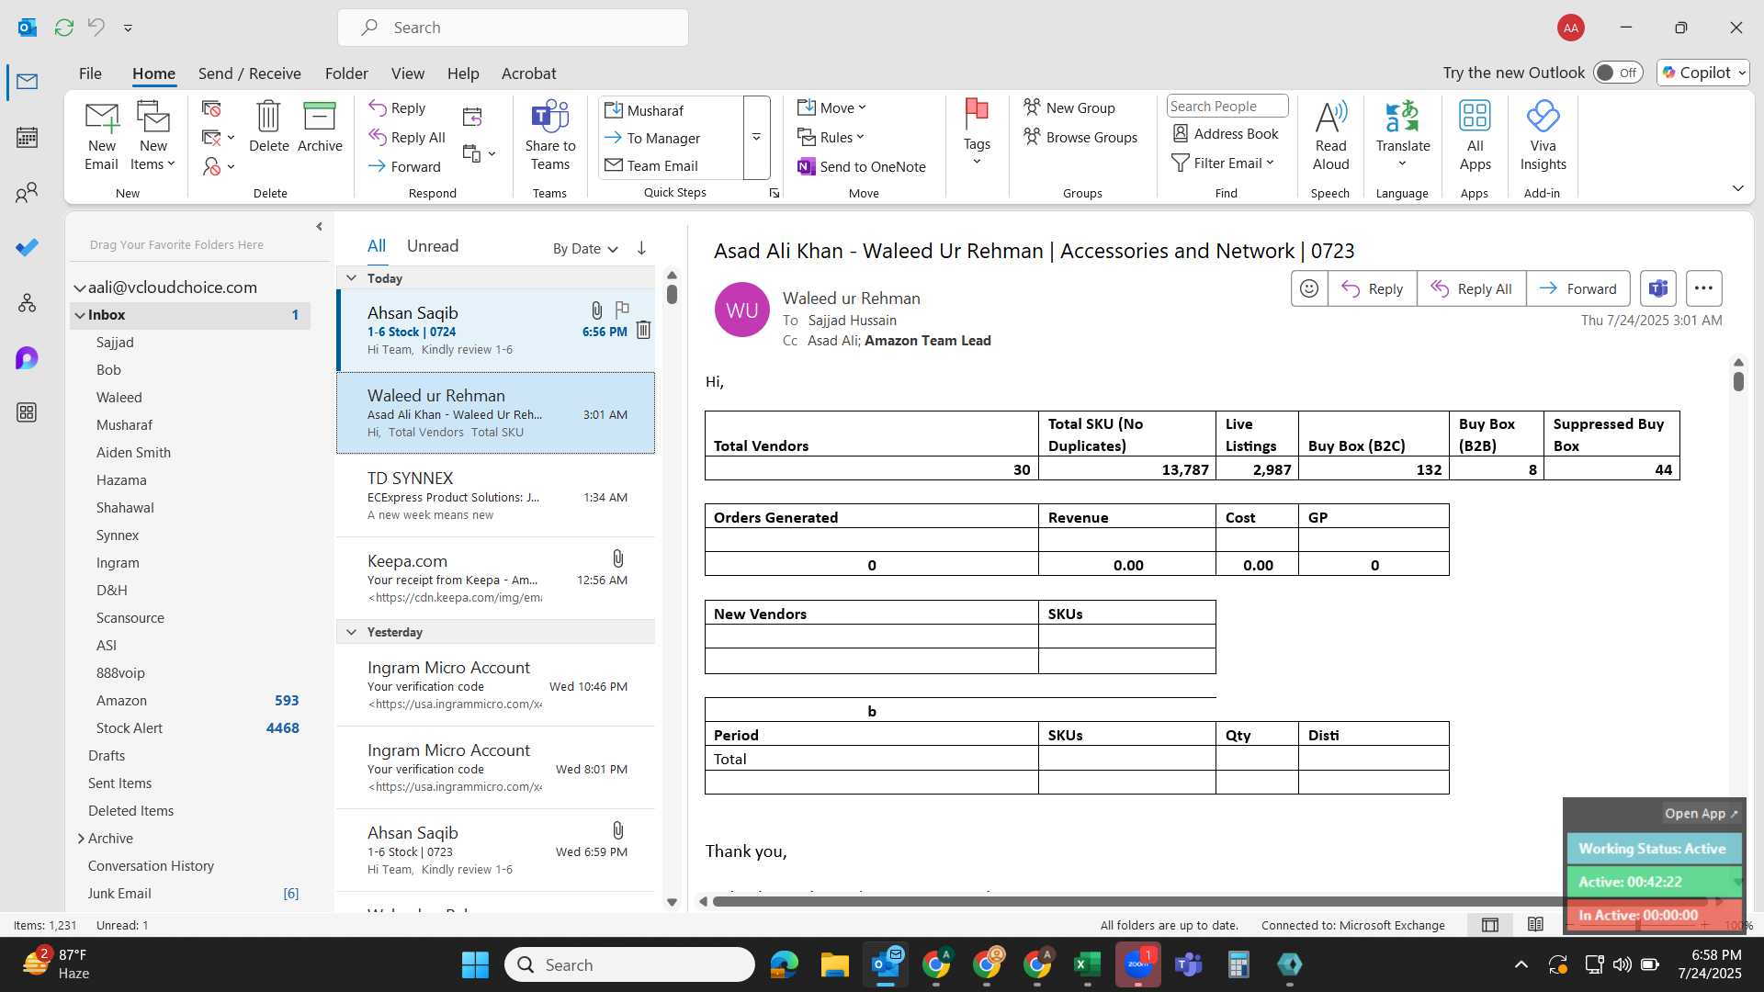This screenshot has width=1764, height=992.
Task: Flag the Ahsan Saqib 1-6 Stock email
Action: pyautogui.click(x=623, y=309)
